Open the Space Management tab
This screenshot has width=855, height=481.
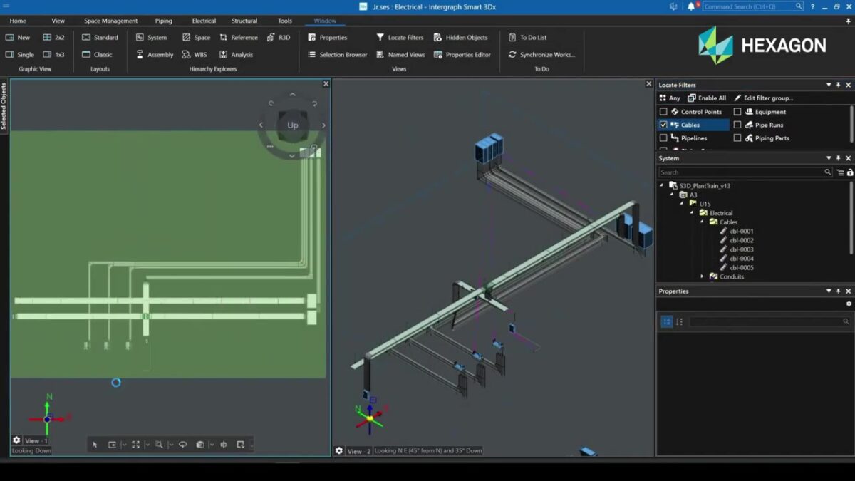pyautogui.click(x=110, y=21)
